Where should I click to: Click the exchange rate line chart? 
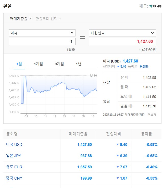tap(59, 93)
